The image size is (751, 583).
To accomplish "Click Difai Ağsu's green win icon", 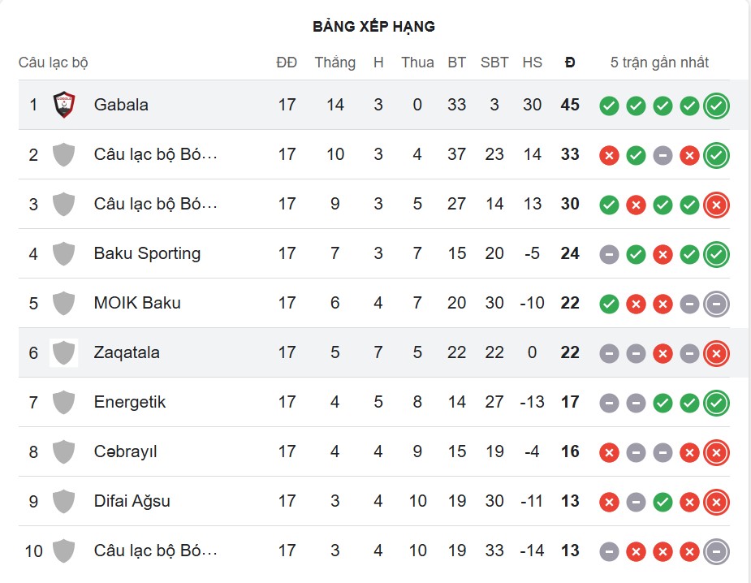I will click(663, 502).
